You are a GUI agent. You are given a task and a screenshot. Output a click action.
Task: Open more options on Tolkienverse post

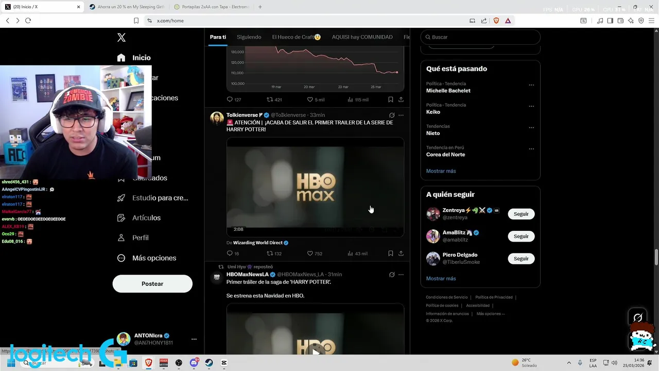pyautogui.click(x=401, y=115)
